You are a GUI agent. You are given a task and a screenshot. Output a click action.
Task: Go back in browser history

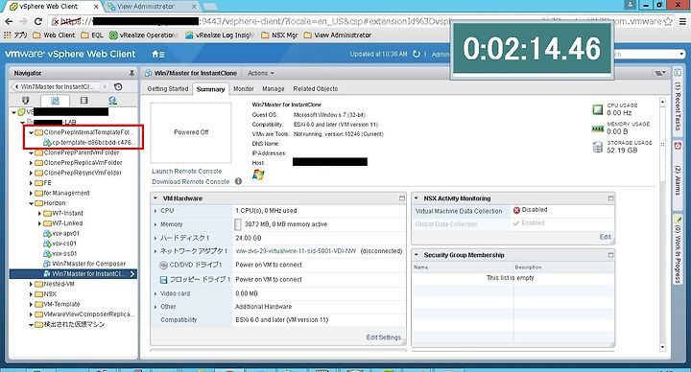coord(9,21)
